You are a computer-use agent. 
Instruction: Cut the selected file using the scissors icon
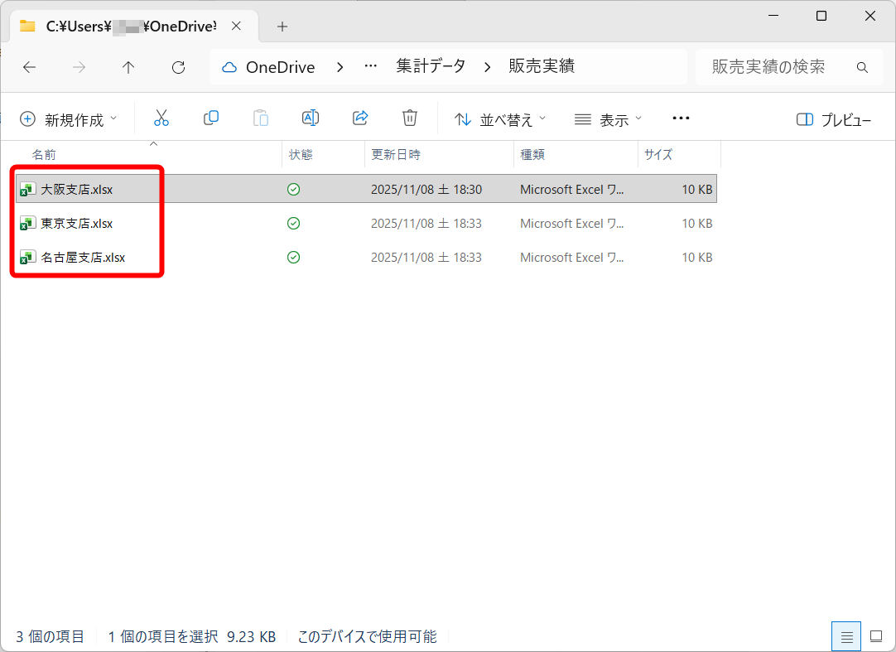point(161,118)
